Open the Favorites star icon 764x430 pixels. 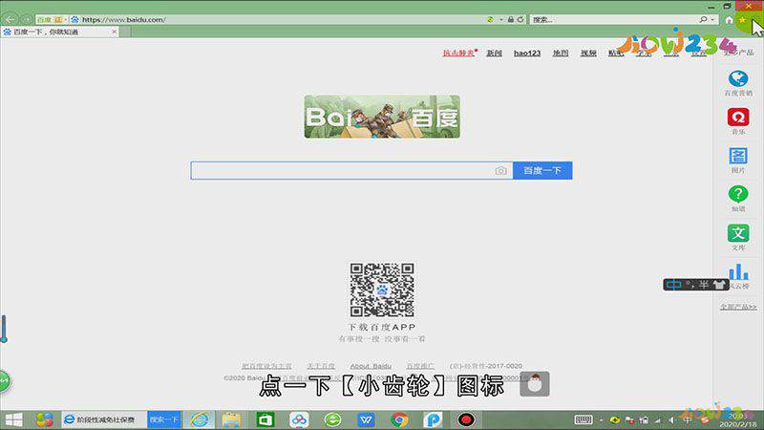coord(742,20)
